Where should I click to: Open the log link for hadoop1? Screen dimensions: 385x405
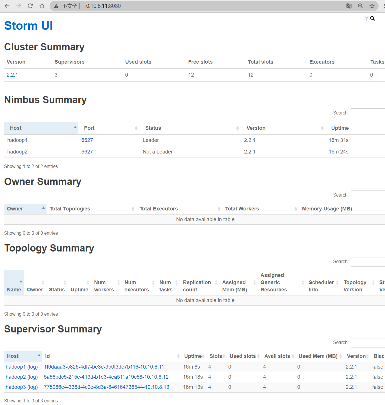pos(33,367)
